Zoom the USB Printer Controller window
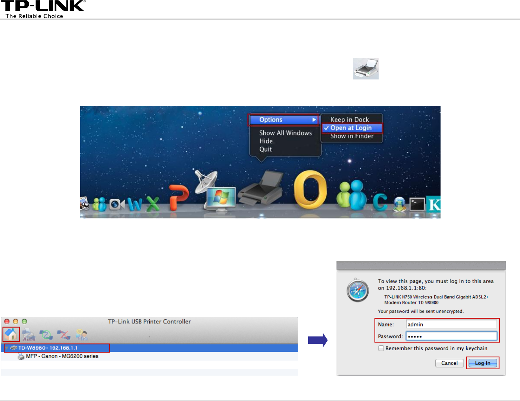520x401 pixels. pos(24,321)
